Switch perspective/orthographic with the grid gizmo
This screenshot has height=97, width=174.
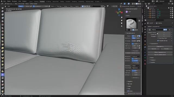tap(122, 26)
